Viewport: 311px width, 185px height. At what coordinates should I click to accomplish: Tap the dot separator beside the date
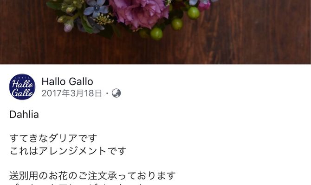click(107, 93)
